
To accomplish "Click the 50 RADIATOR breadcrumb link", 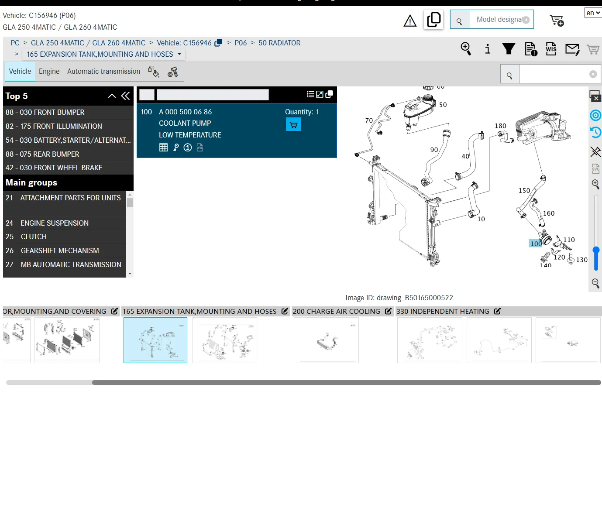I will click(279, 43).
